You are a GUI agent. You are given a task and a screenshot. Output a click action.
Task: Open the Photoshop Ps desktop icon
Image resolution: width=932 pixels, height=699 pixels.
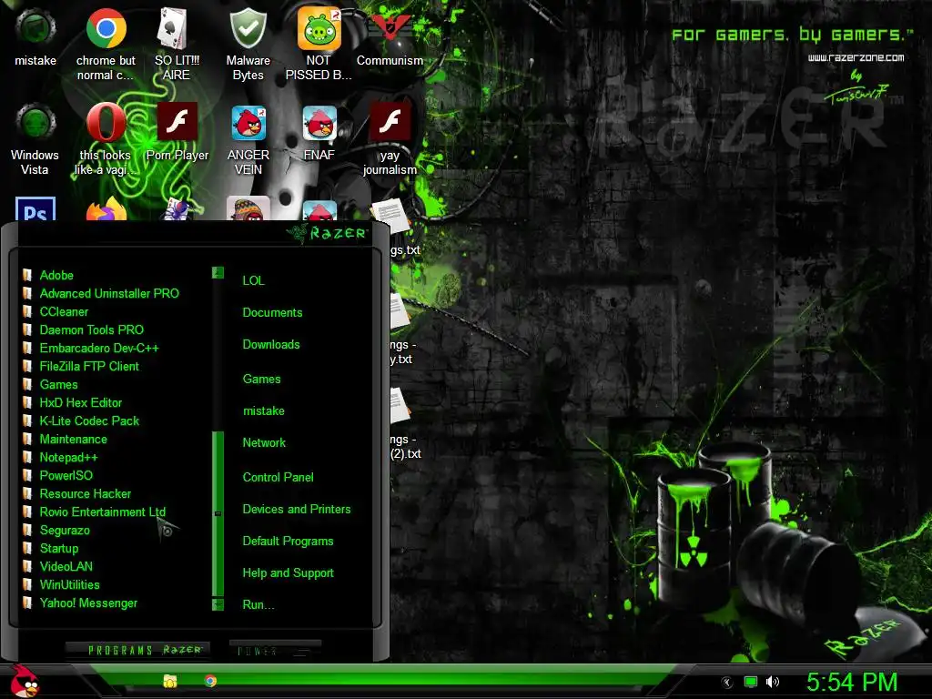pyautogui.click(x=35, y=208)
